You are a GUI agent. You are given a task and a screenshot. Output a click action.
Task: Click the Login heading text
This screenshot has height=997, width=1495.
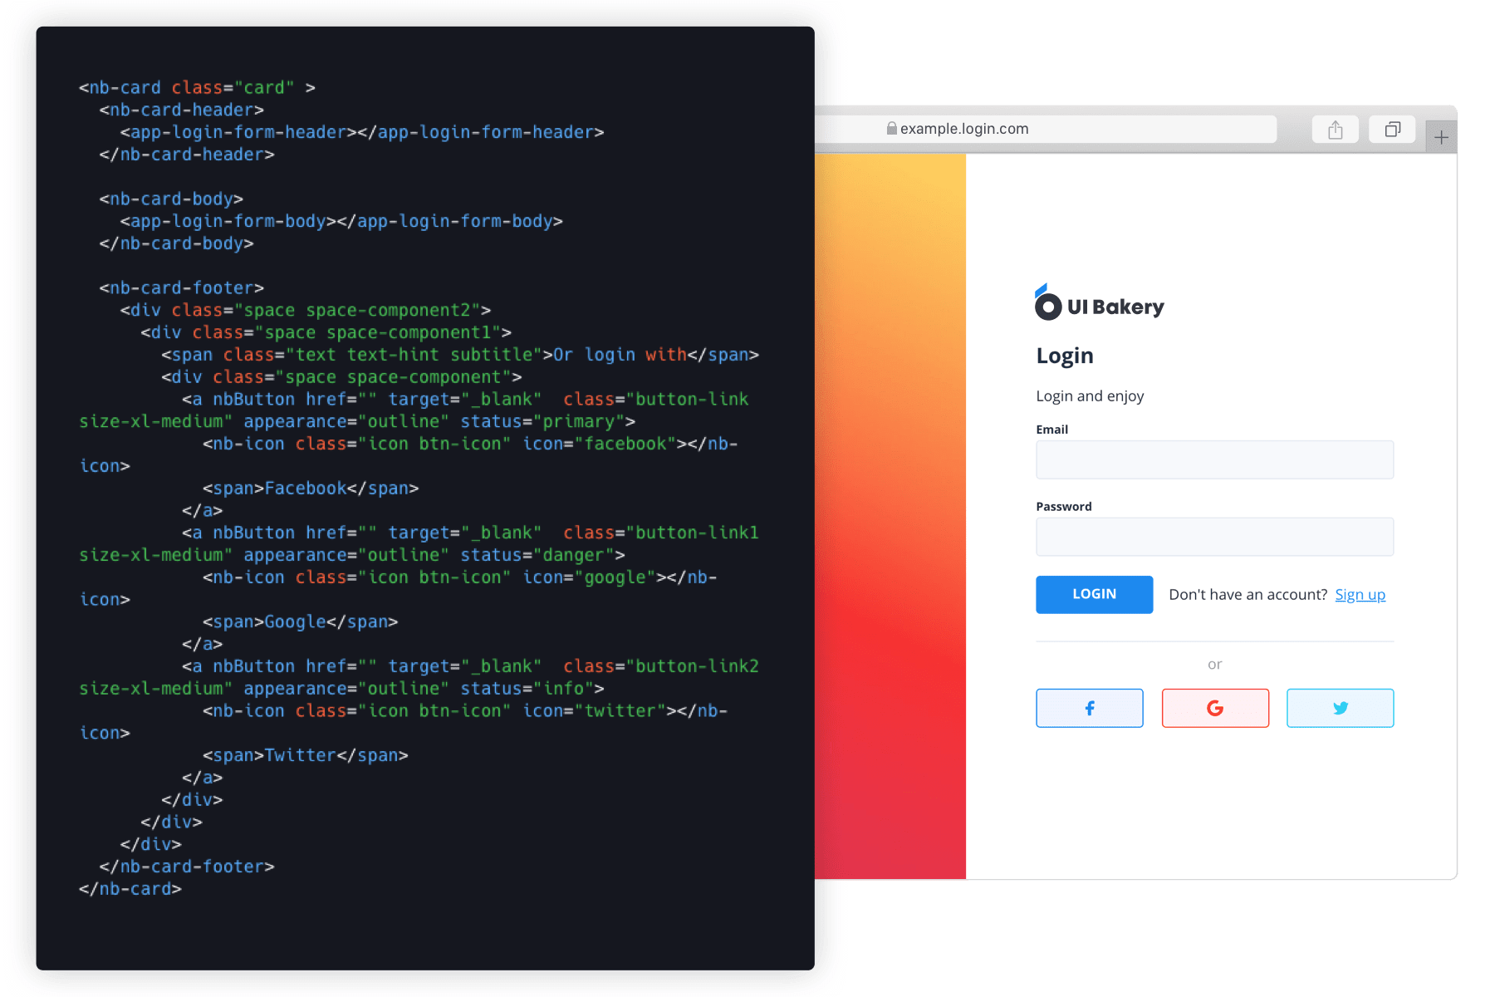click(x=1064, y=356)
